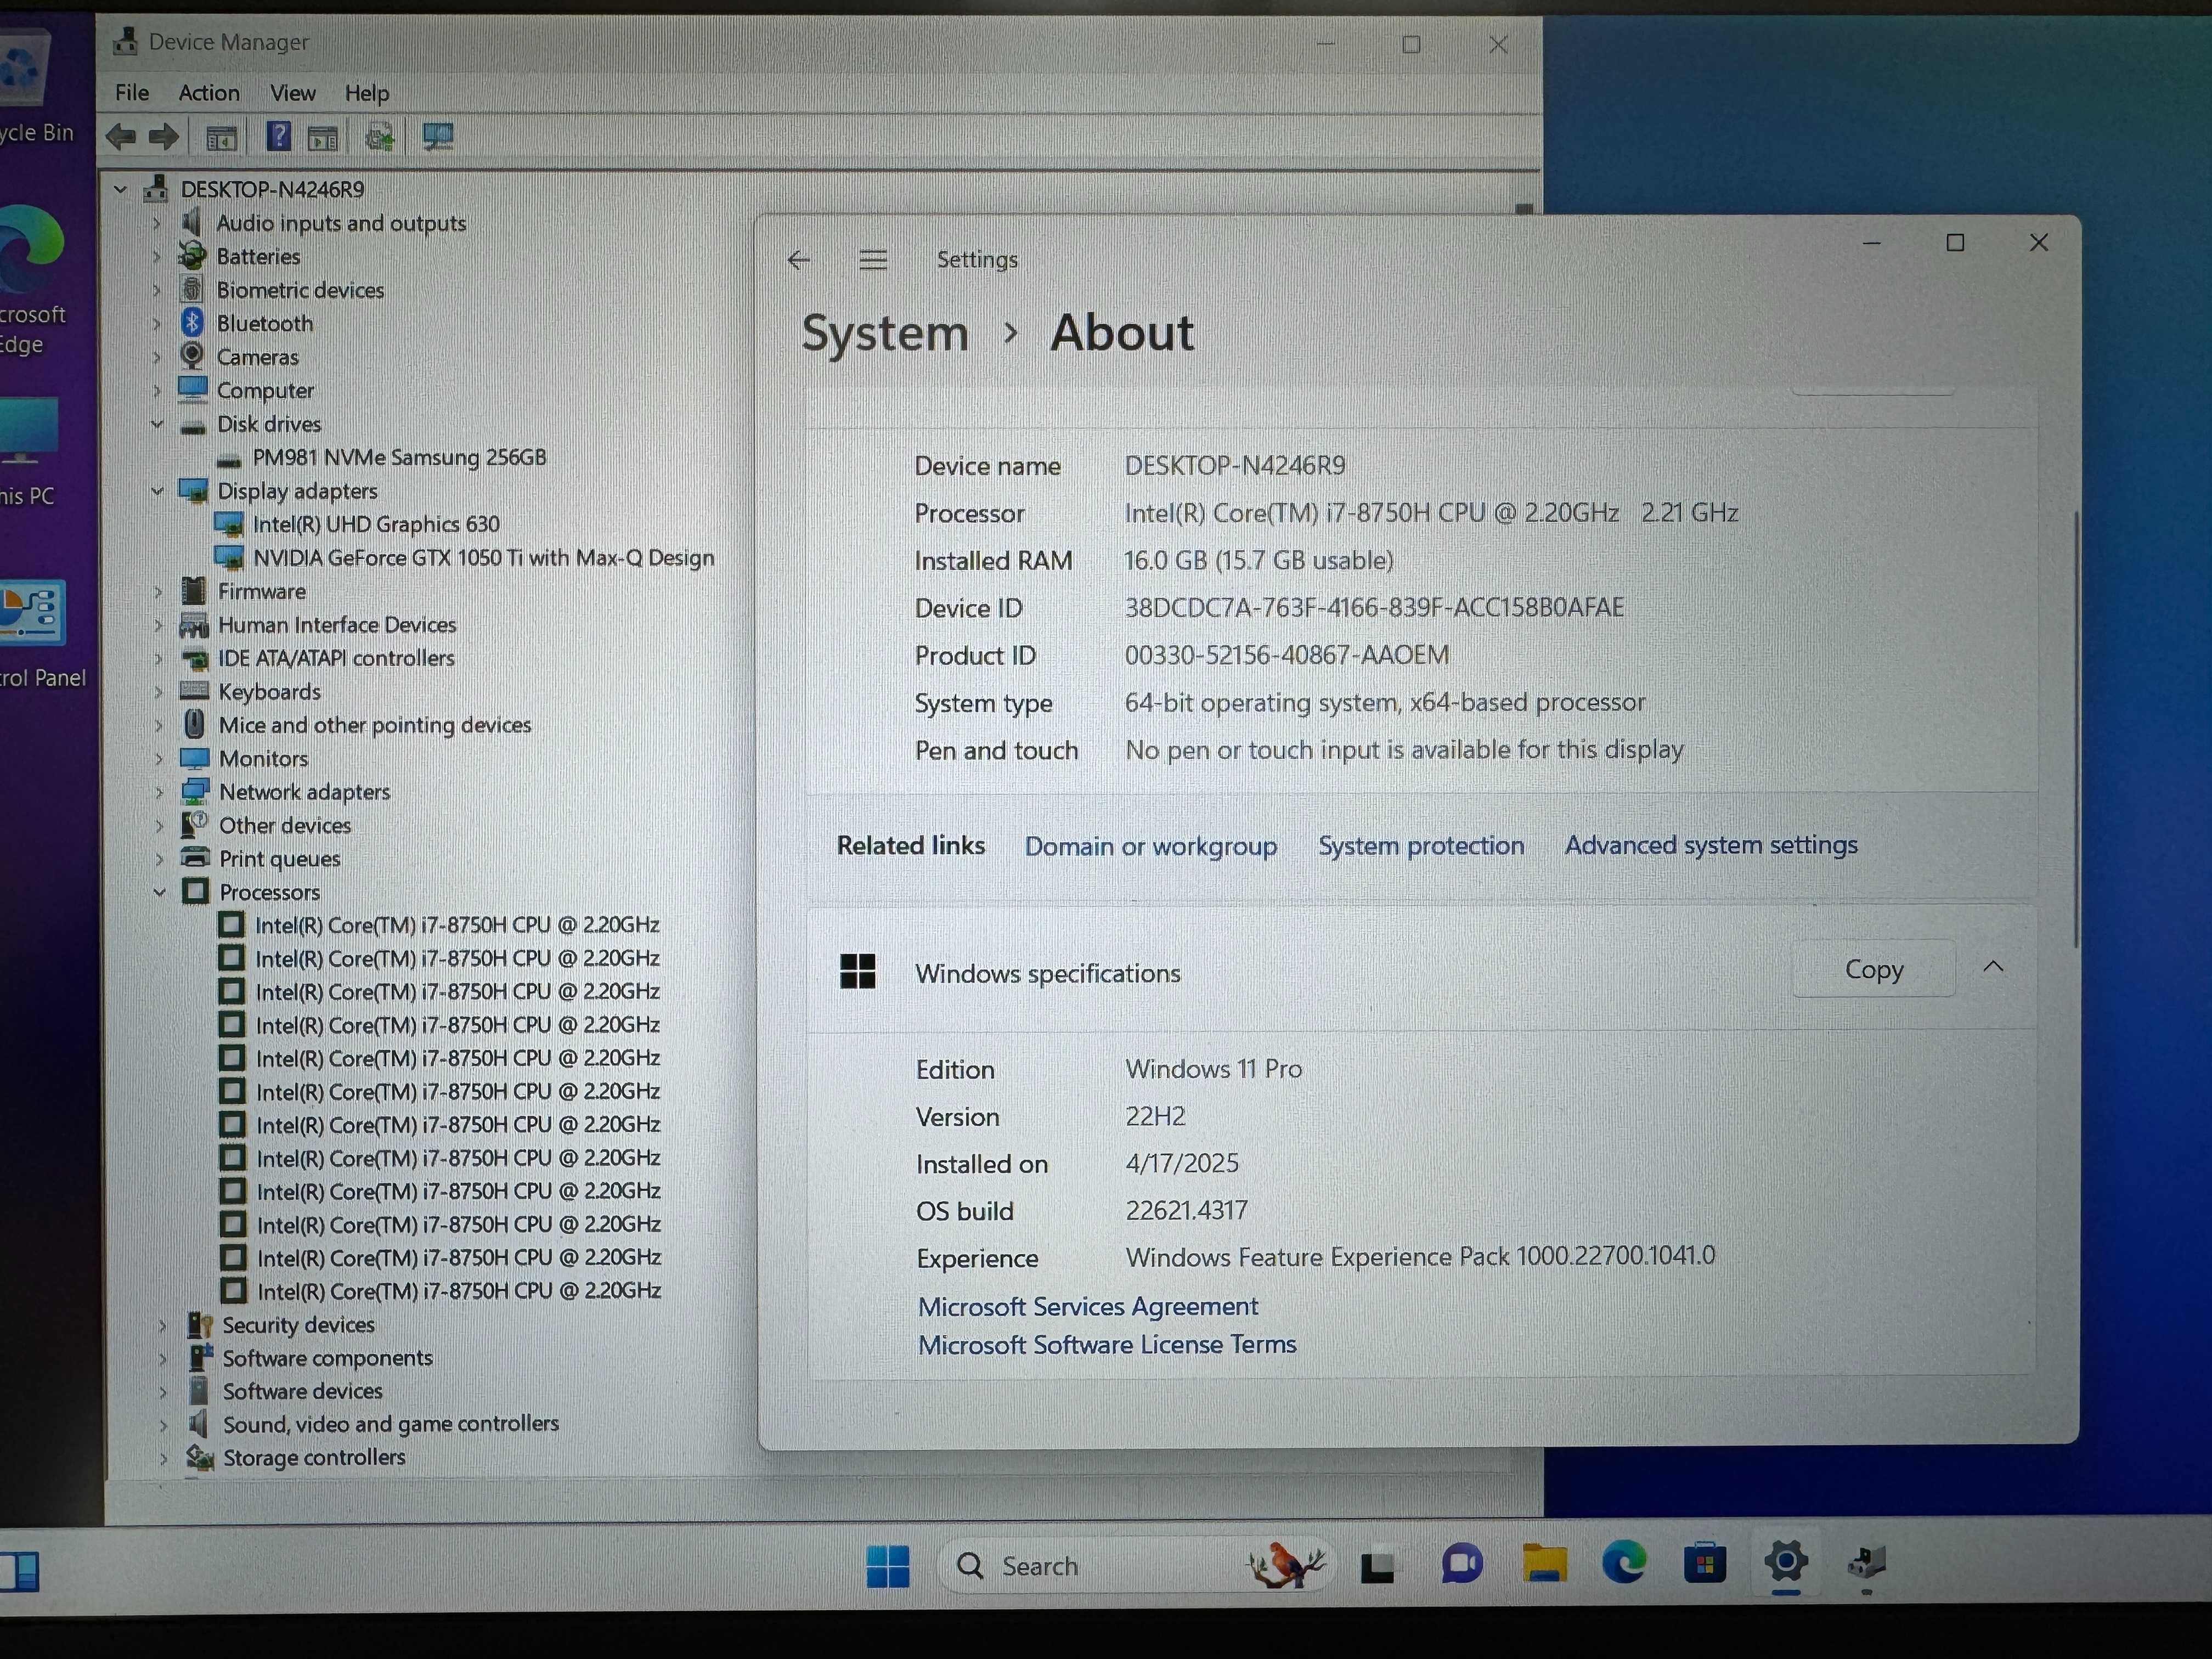The image size is (2212, 1659).
Task: Open Microsoft Software License Terms link
Action: (1107, 1345)
